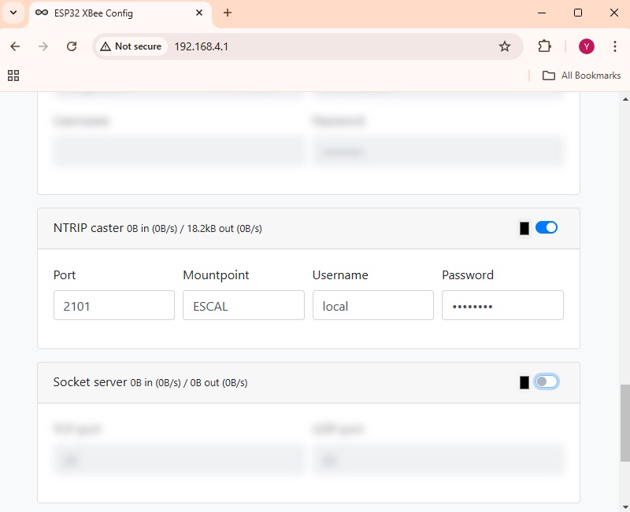Open the Chrome profile avatar
This screenshot has height=512, width=630.
click(587, 46)
